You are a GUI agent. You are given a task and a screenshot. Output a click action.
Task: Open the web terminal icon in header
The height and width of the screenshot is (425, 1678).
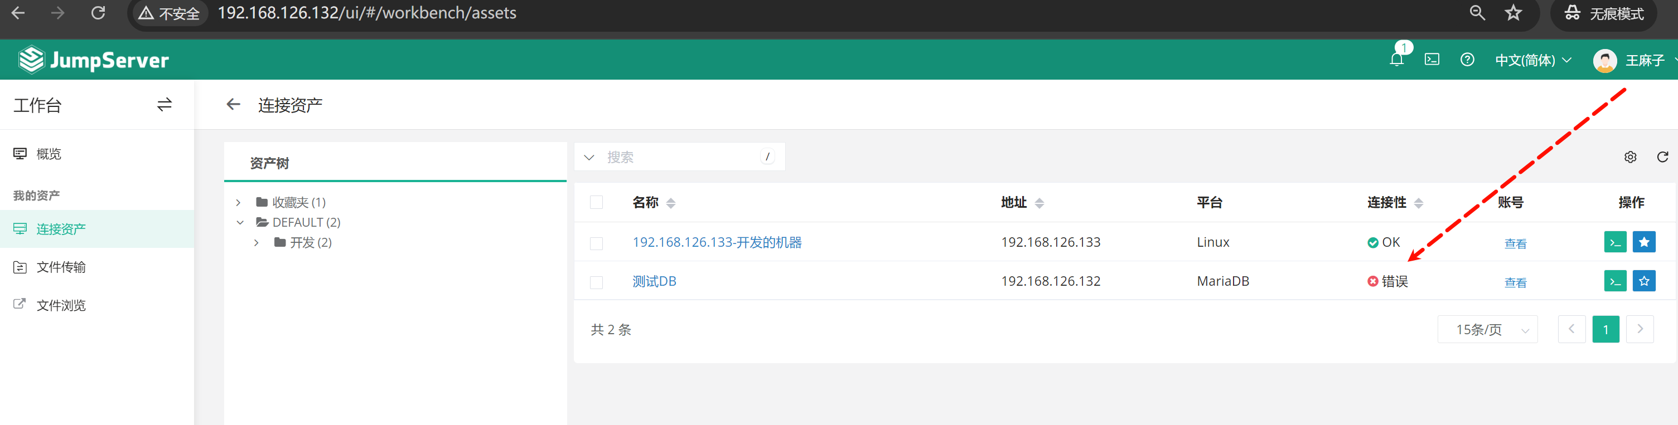[x=1432, y=60]
